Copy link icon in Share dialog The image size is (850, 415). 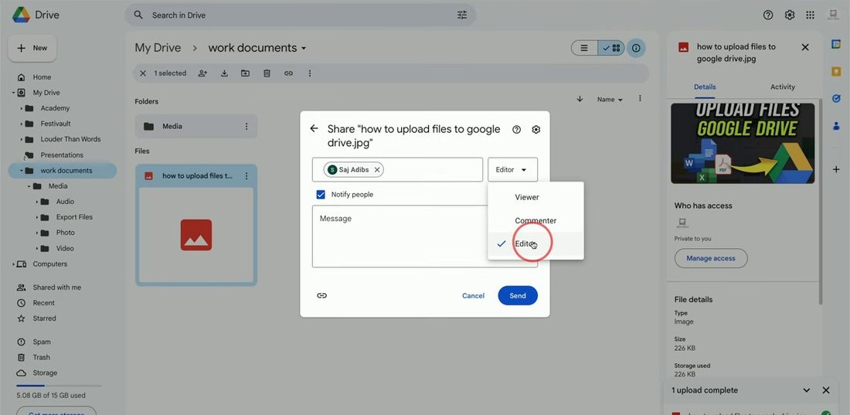(x=322, y=296)
